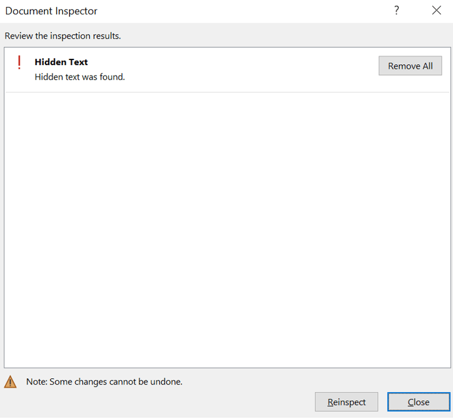This screenshot has width=453, height=419.
Task: Click the 'Hidden text was found.' description
Action: [x=80, y=77]
